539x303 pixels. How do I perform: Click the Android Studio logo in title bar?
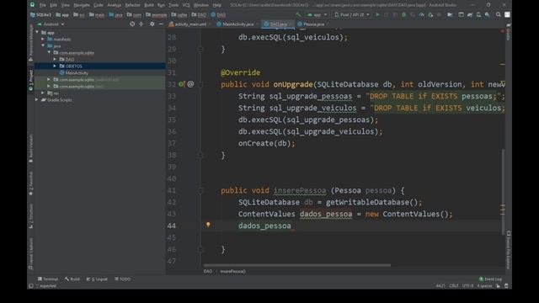(x=32, y=5)
